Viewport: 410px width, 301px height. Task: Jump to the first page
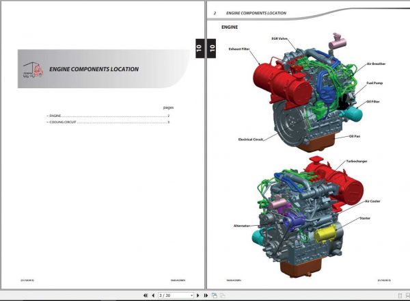[x=146, y=296]
